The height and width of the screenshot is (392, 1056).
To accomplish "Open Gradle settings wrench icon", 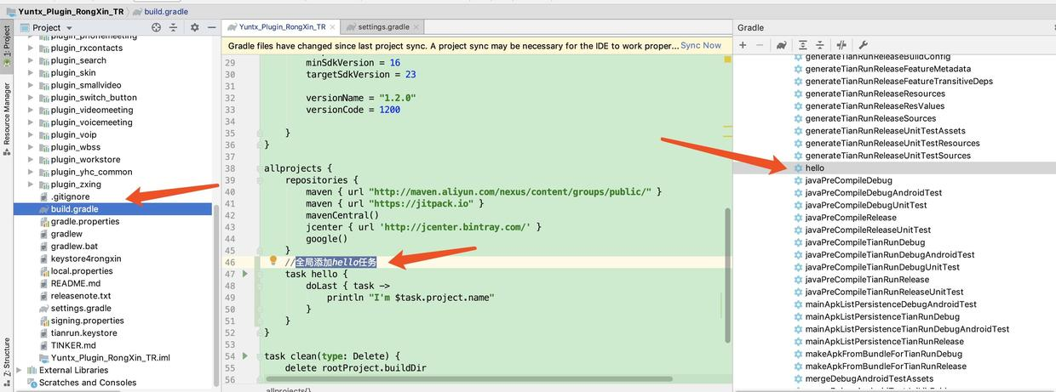I will coord(862,45).
